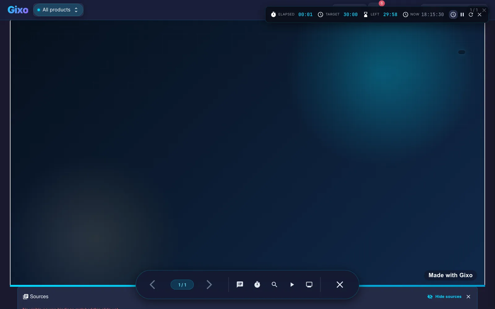Click the Made with Gixo badge
This screenshot has height=309, width=495.
point(450,275)
